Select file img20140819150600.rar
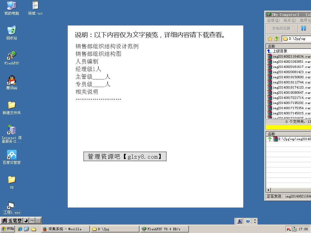311x233 pixels. click(289, 77)
